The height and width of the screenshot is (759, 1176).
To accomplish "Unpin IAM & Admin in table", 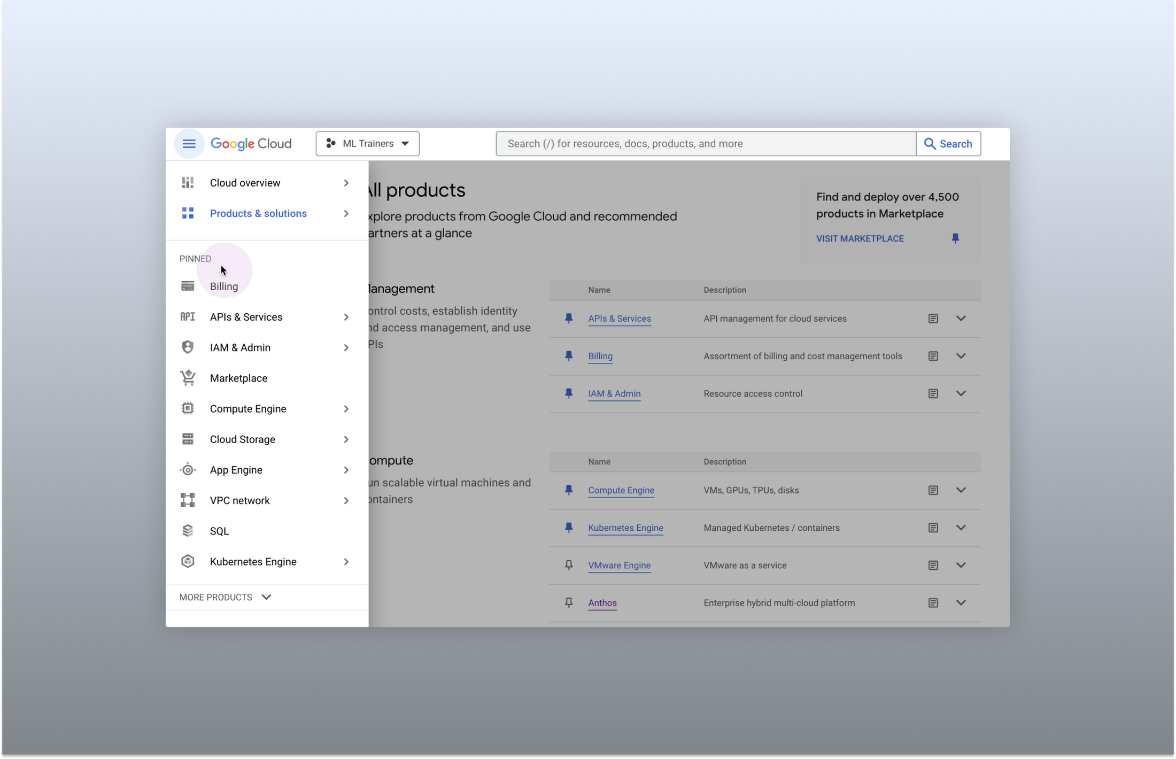I will (569, 393).
